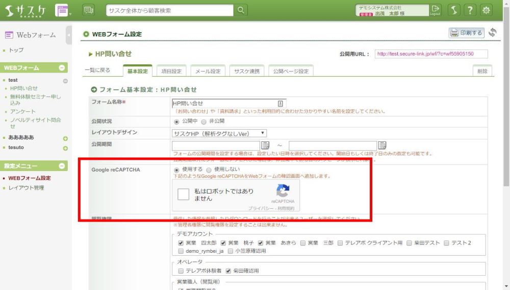Click the chat message icon in header

point(88,10)
